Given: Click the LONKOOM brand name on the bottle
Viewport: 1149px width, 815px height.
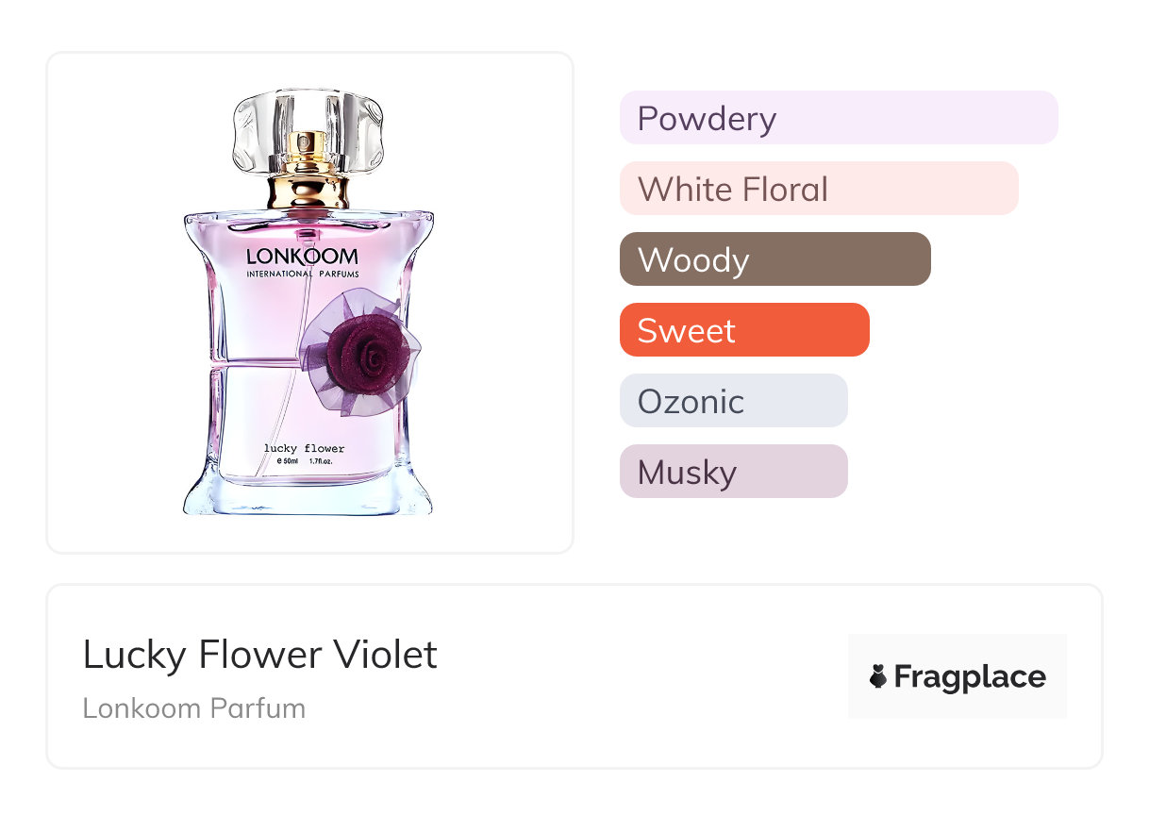Looking at the screenshot, I should pyautogui.click(x=302, y=256).
